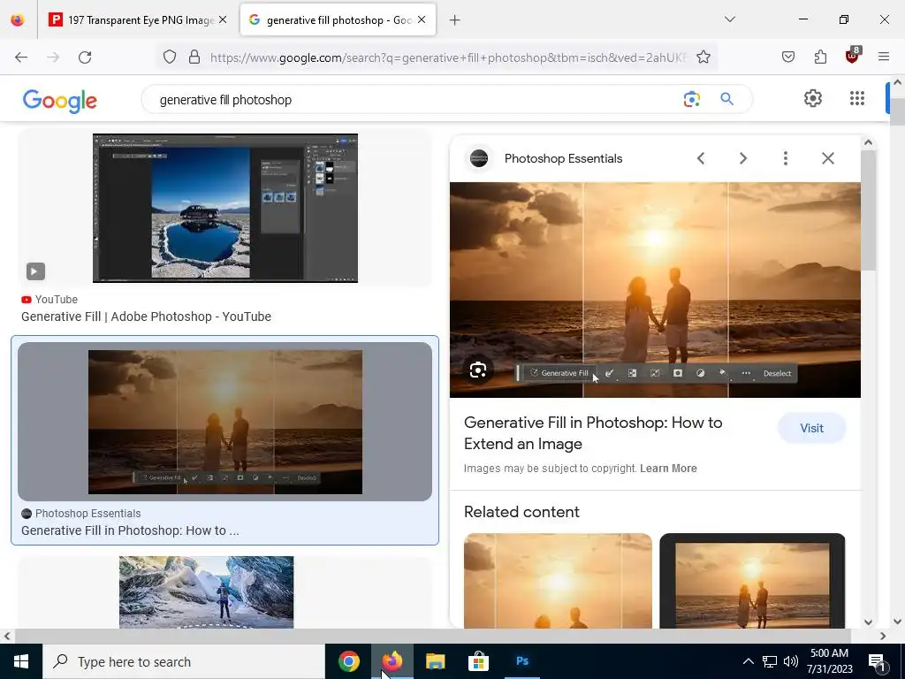
Task: Click the Firefox address bar URL
Action: tap(448, 57)
